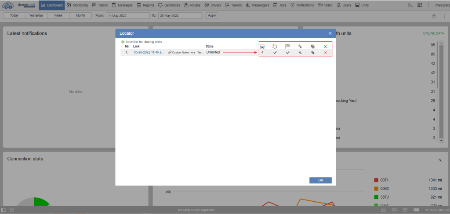Open the three-dot menu beside the username

pyautogui.click(x=428, y=5)
